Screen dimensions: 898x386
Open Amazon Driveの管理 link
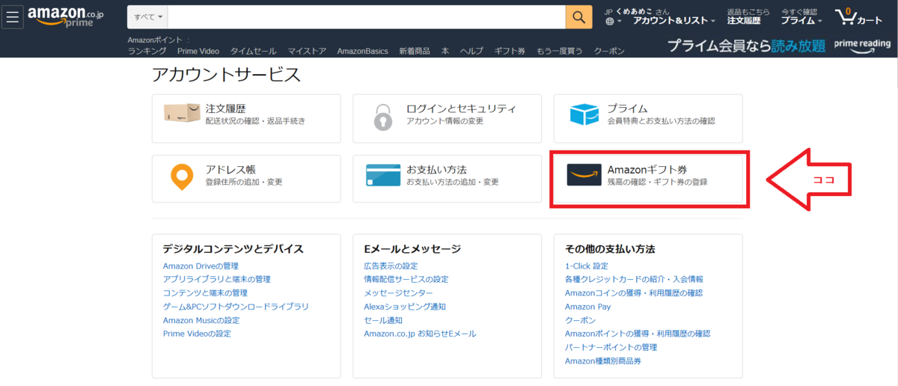(201, 266)
